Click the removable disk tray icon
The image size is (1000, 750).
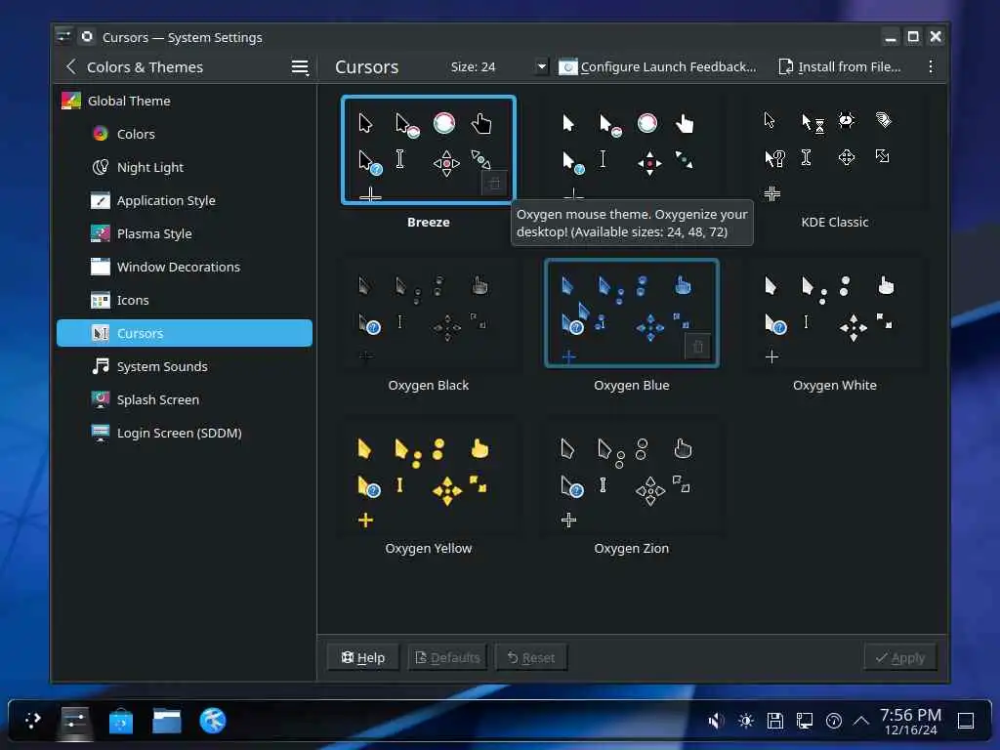tap(774, 721)
